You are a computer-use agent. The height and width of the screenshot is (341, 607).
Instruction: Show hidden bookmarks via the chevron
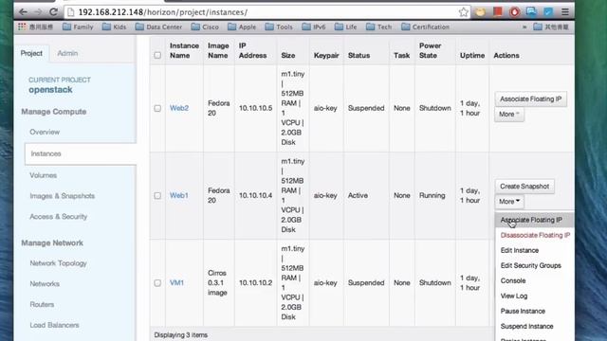coord(524,27)
